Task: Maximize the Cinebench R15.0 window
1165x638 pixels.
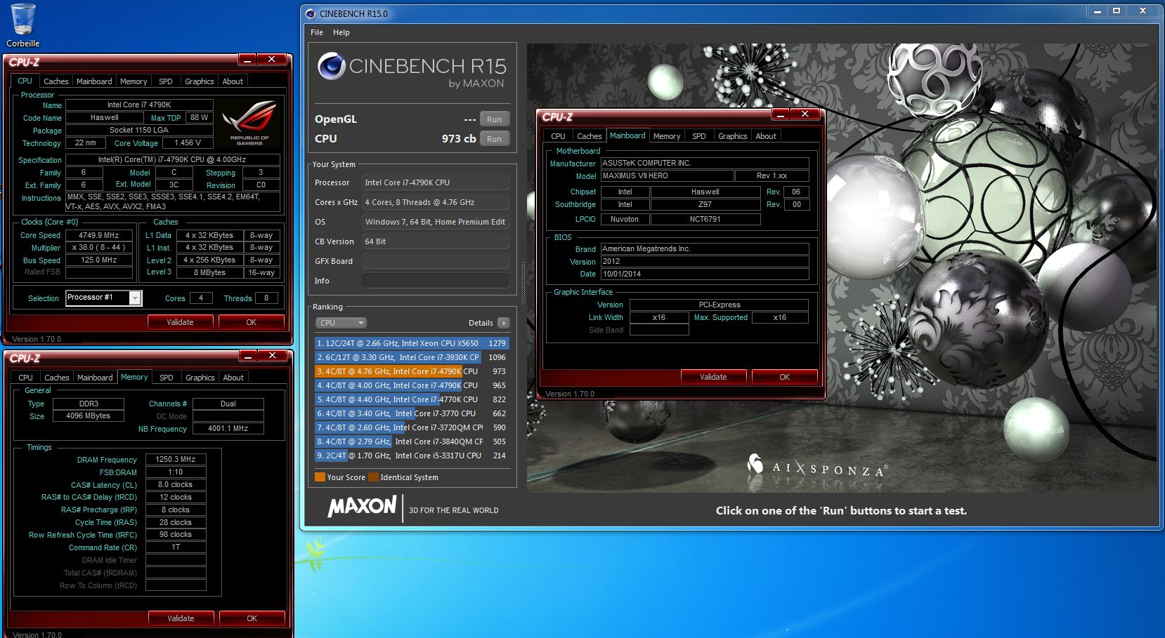Action: (1117, 11)
